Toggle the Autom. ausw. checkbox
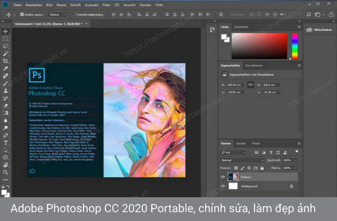 point(22,14)
